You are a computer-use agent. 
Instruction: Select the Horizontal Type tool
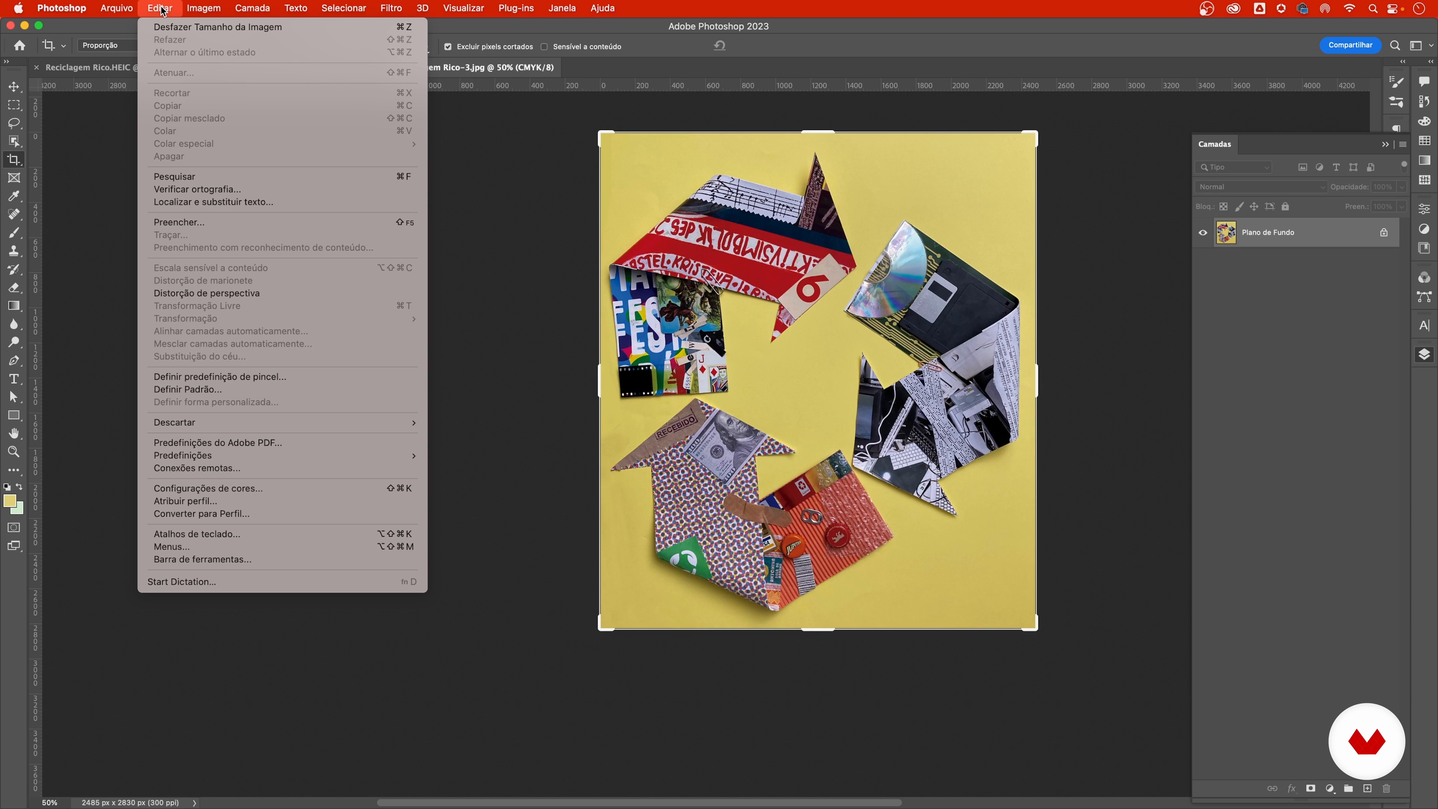14,379
